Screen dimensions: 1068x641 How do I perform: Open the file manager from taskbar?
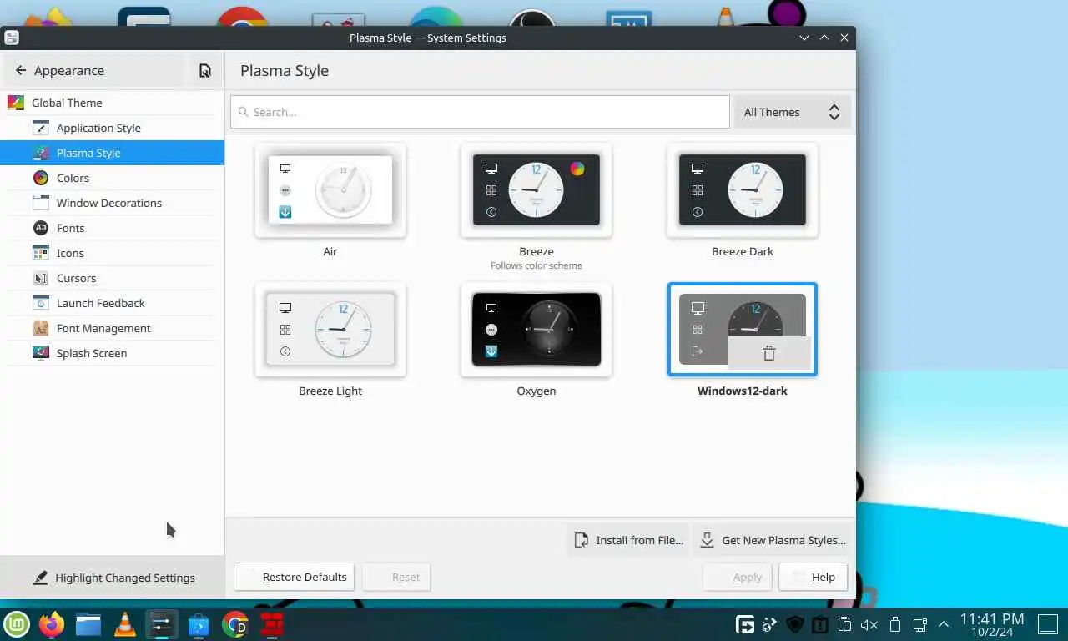click(88, 624)
